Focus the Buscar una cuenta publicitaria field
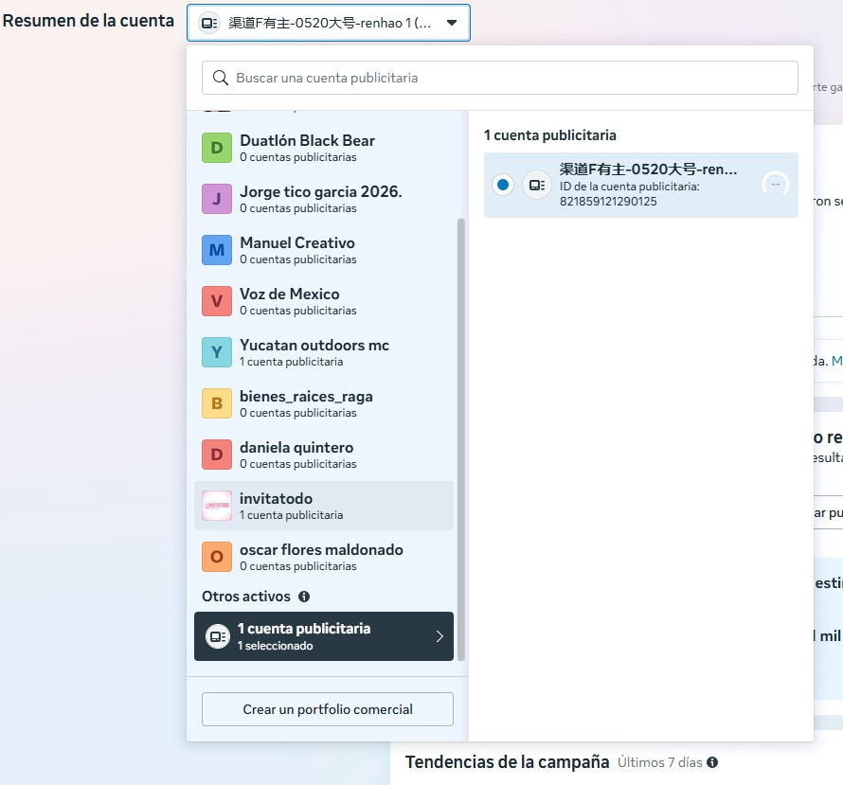The height and width of the screenshot is (785, 843). pyautogui.click(x=499, y=78)
